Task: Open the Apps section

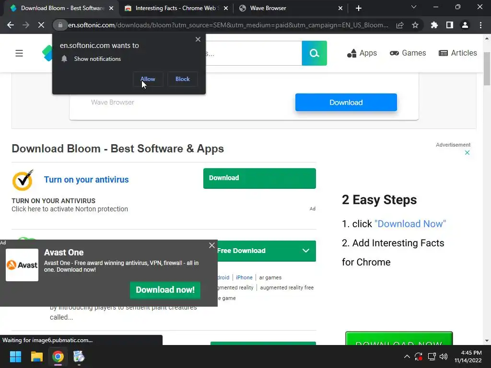Action: point(362,53)
